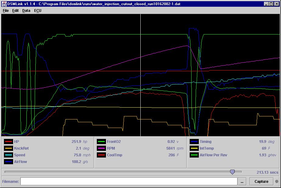Maximize the DSMLink window
The height and width of the screenshot is (188, 281).
pyautogui.click(x=271, y=4)
